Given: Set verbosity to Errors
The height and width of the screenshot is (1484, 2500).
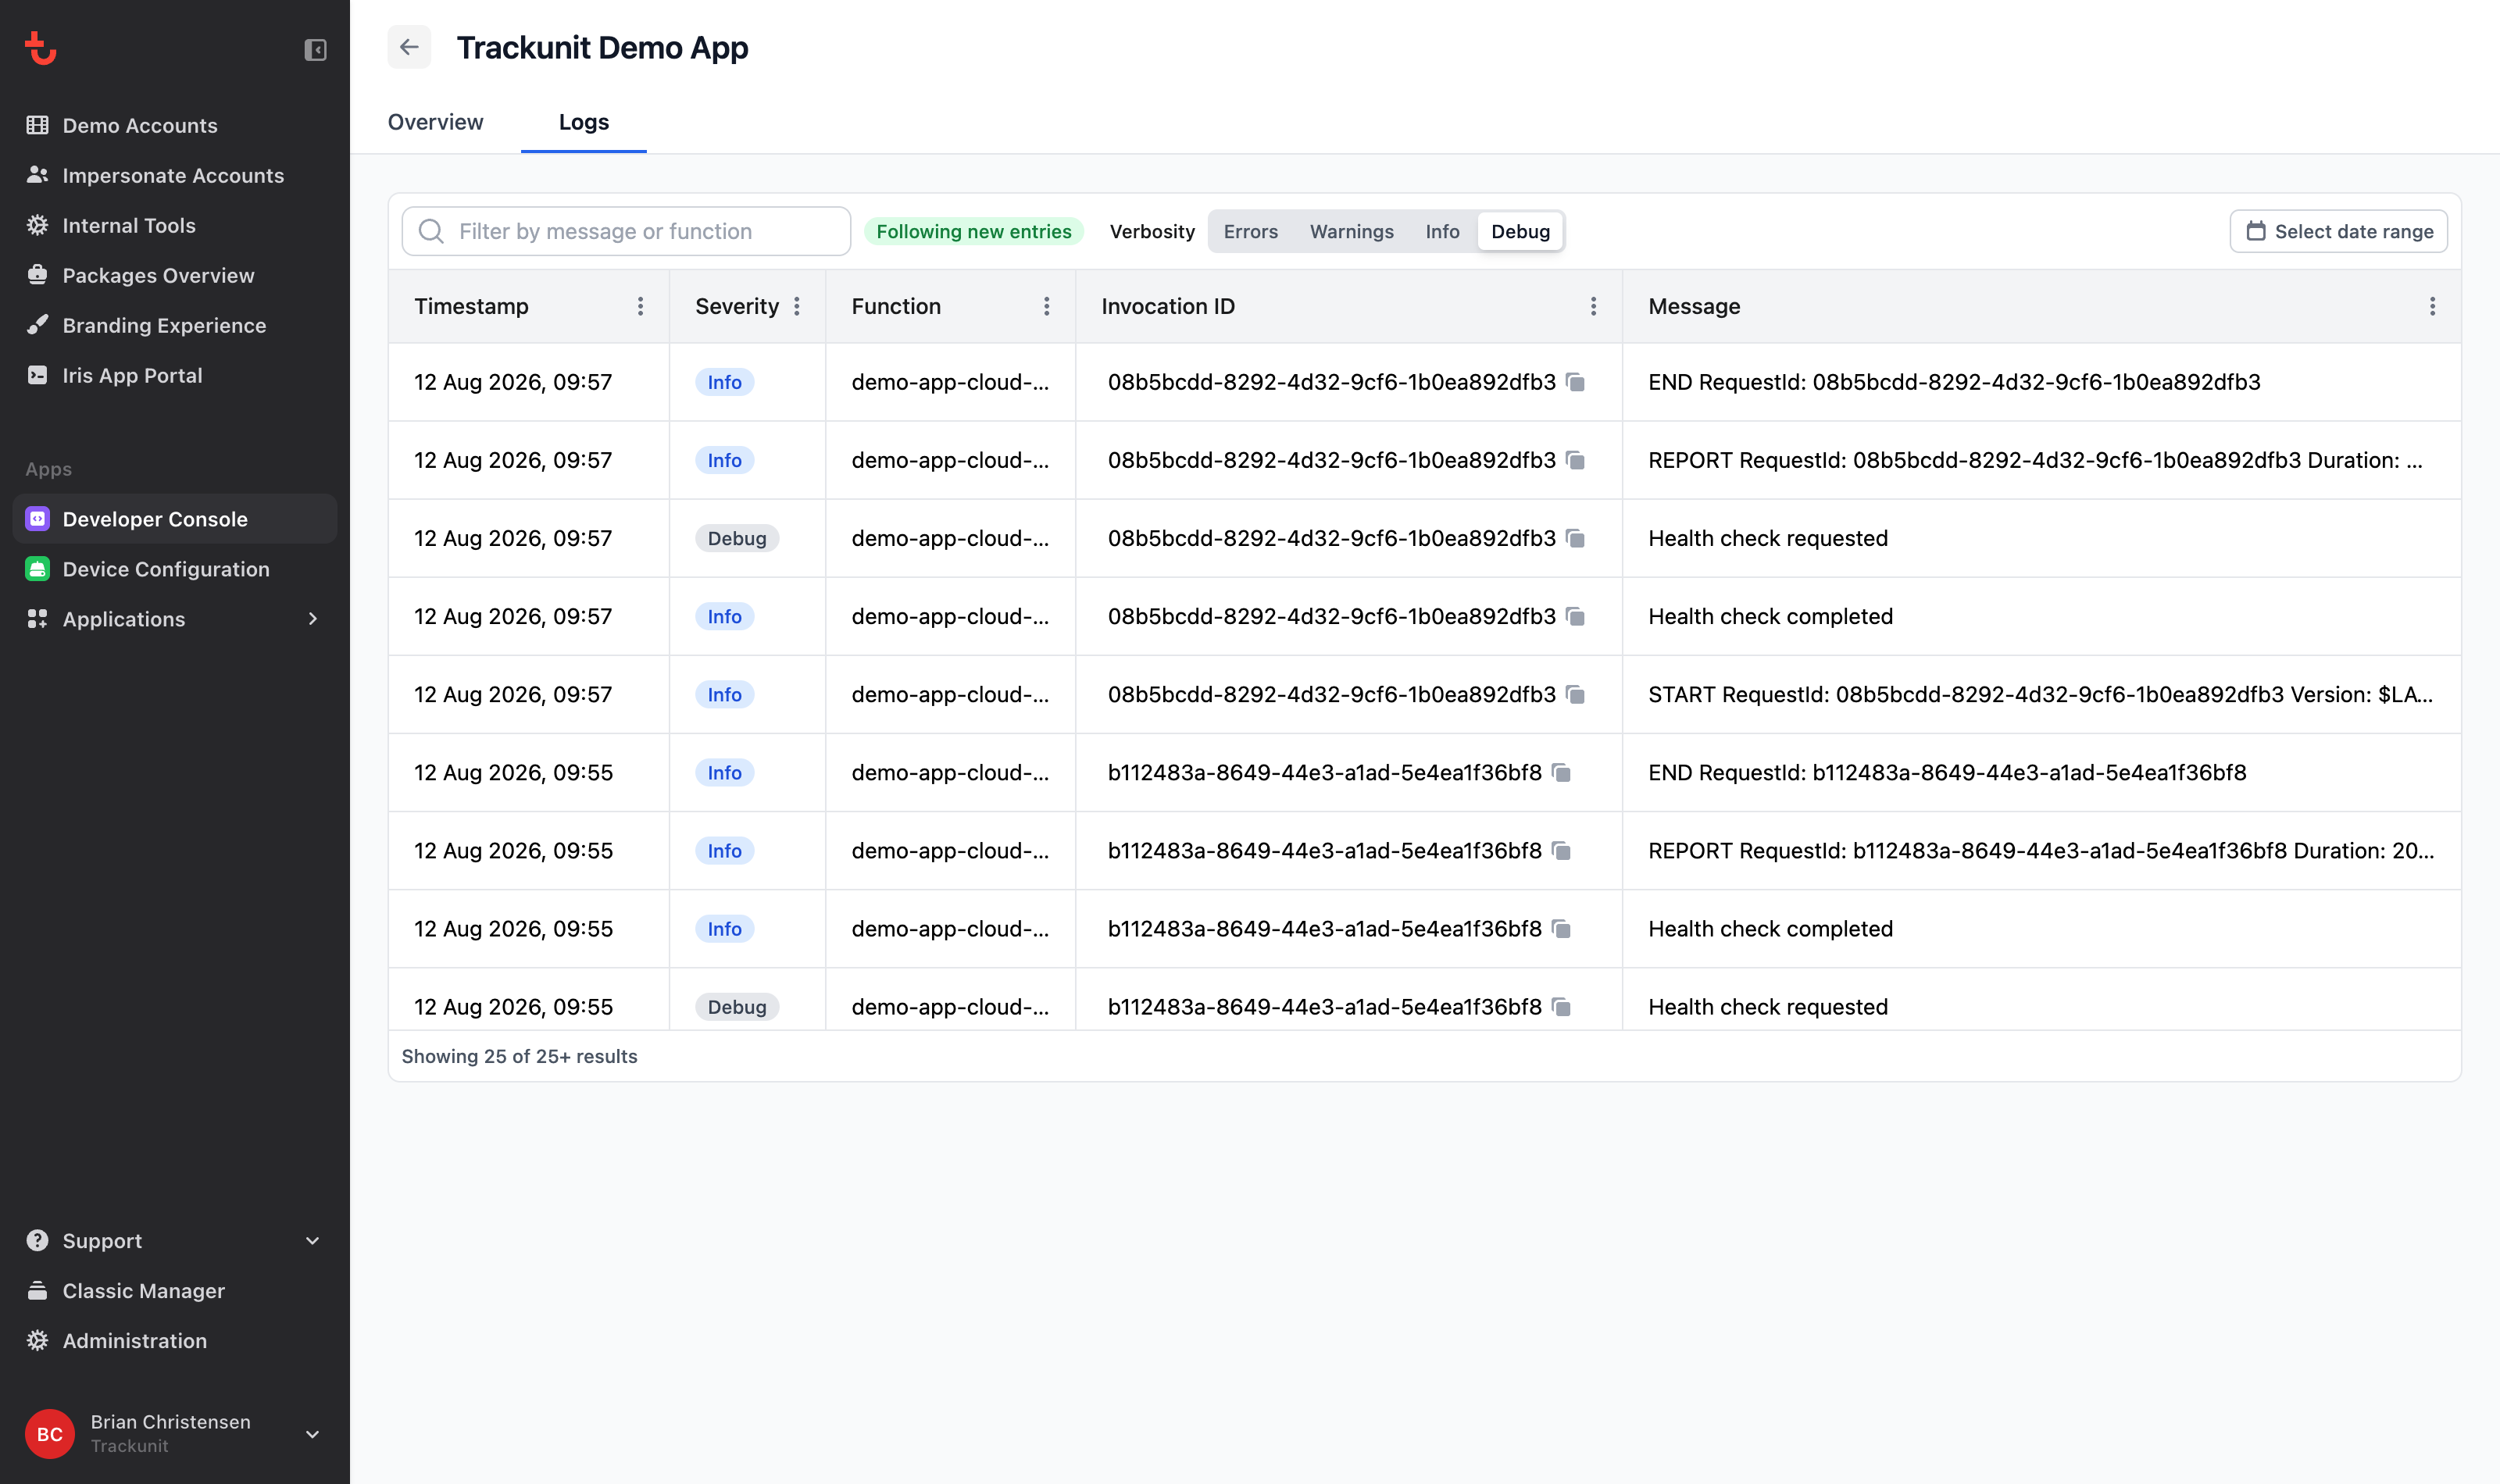Looking at the screenshot, I should point(1250,231).
